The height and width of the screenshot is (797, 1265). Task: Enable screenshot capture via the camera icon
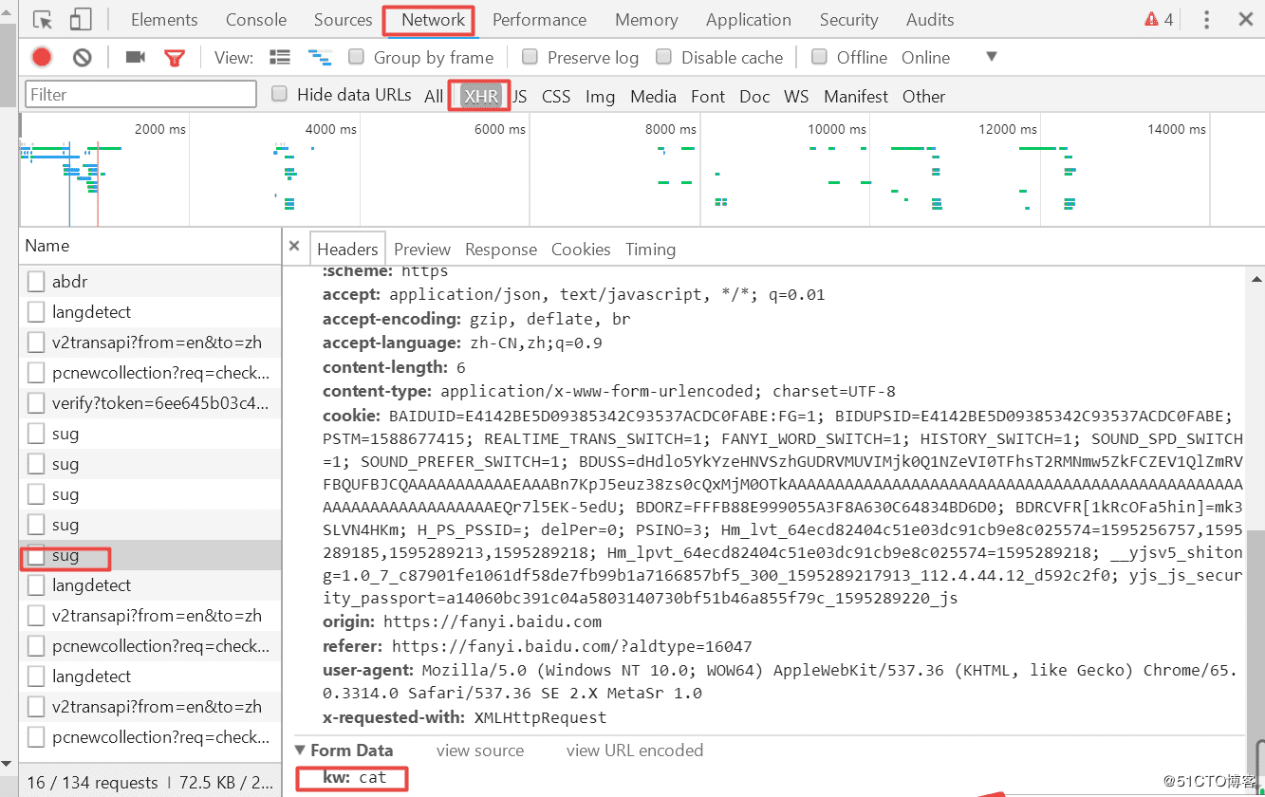[x=132, y=57]
